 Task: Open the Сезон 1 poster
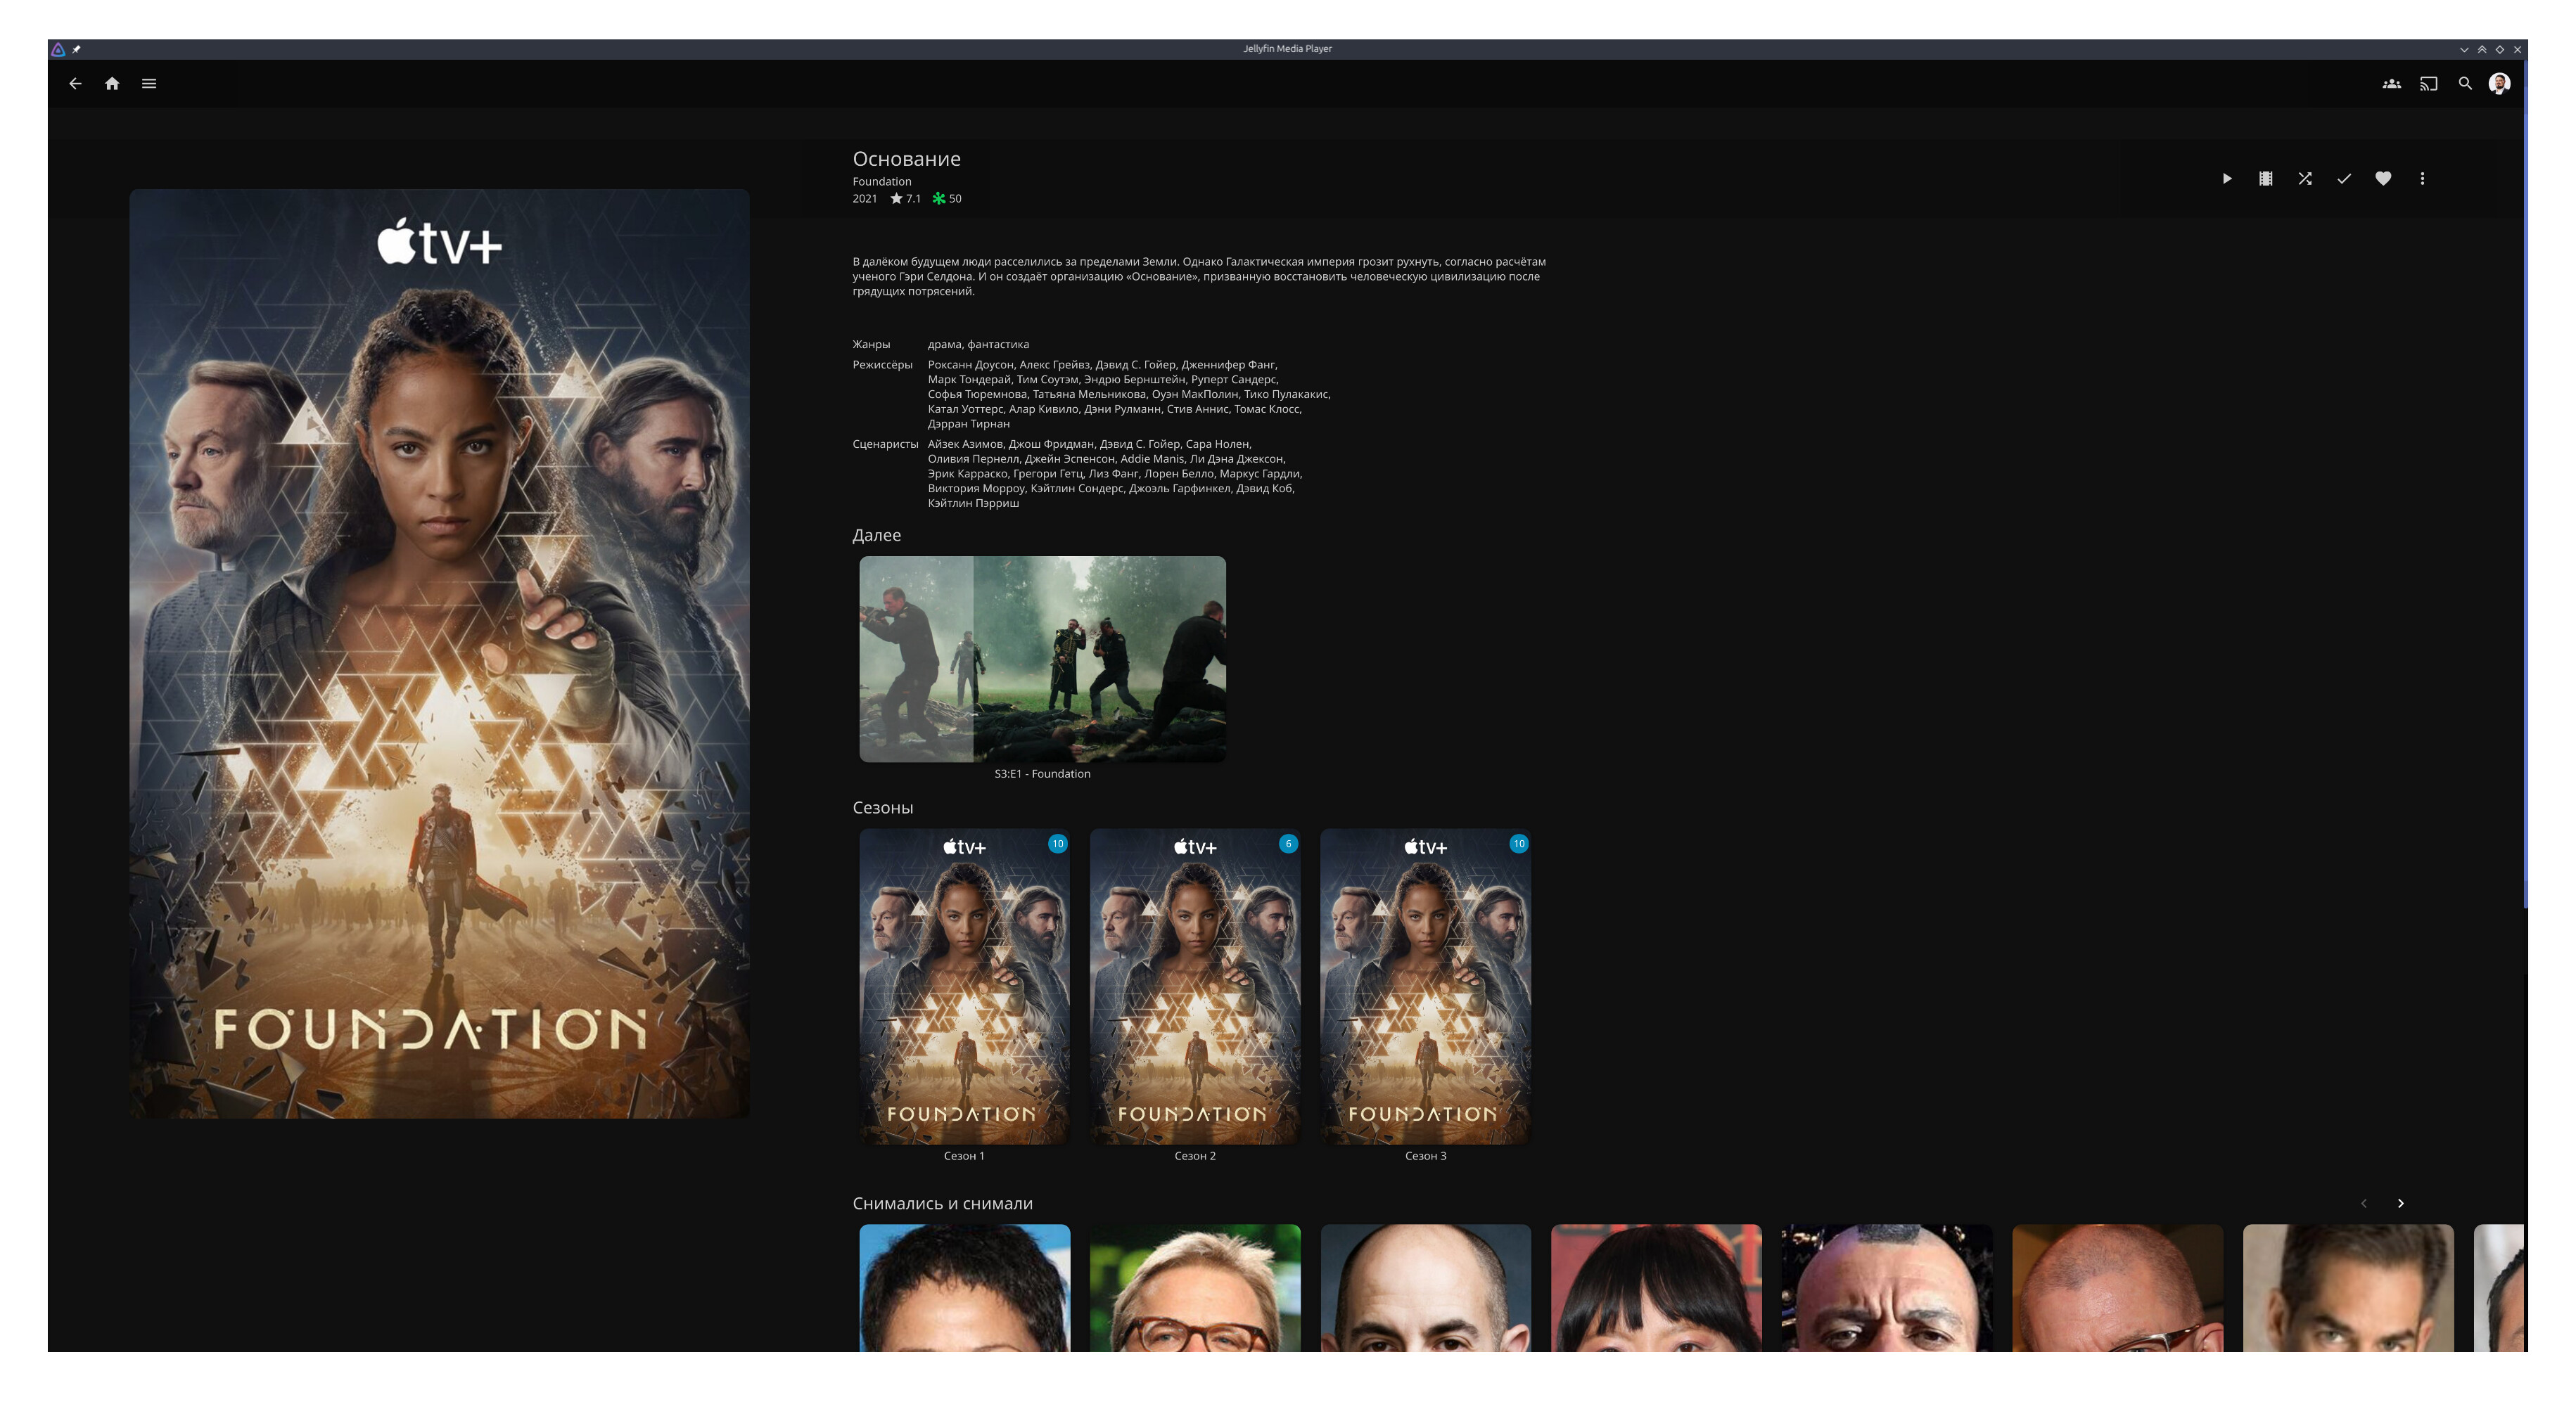[x=964, y=985]
